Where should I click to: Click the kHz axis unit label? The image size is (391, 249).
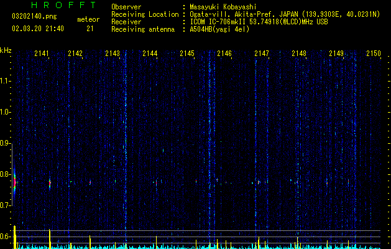coord(6,50)
